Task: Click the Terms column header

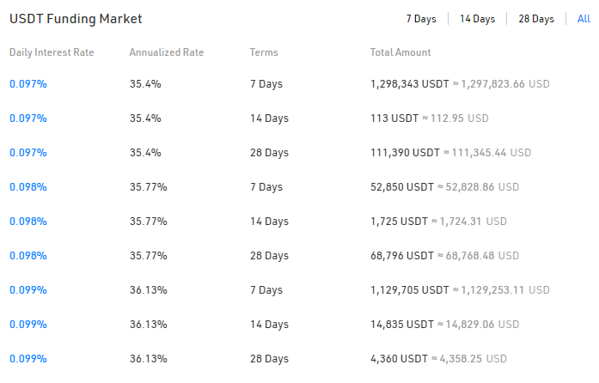Action: 264,52
